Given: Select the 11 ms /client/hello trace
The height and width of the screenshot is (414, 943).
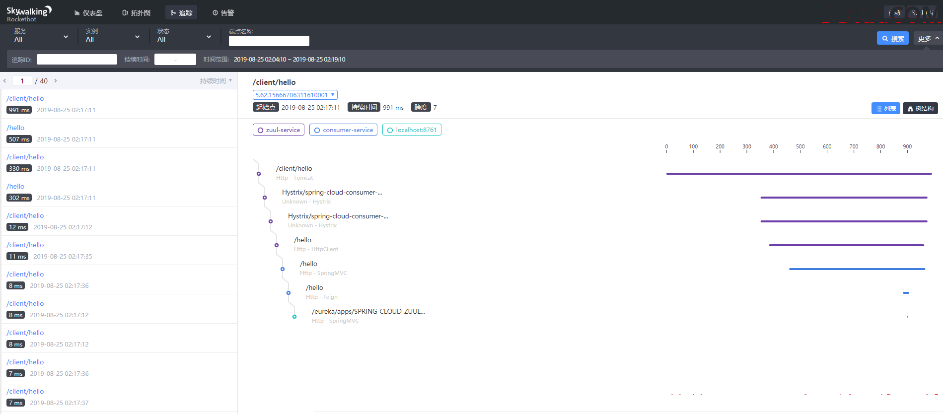Looking at the screenshot, I should point(119,250).
